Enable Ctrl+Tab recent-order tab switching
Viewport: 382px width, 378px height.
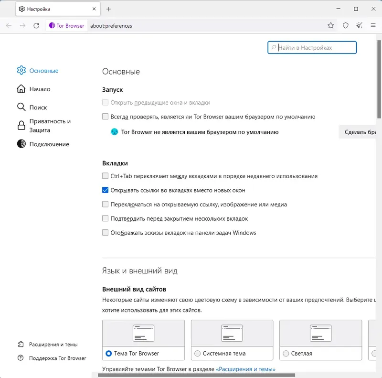tap(105, 176)
